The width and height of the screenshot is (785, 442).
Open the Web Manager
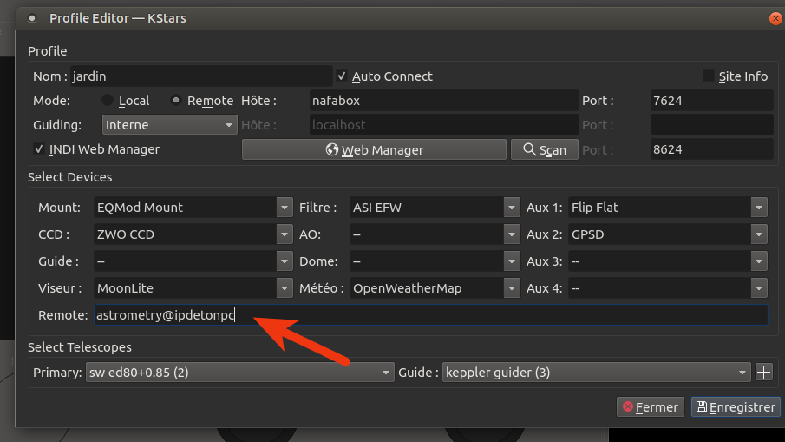coord(374,149)
